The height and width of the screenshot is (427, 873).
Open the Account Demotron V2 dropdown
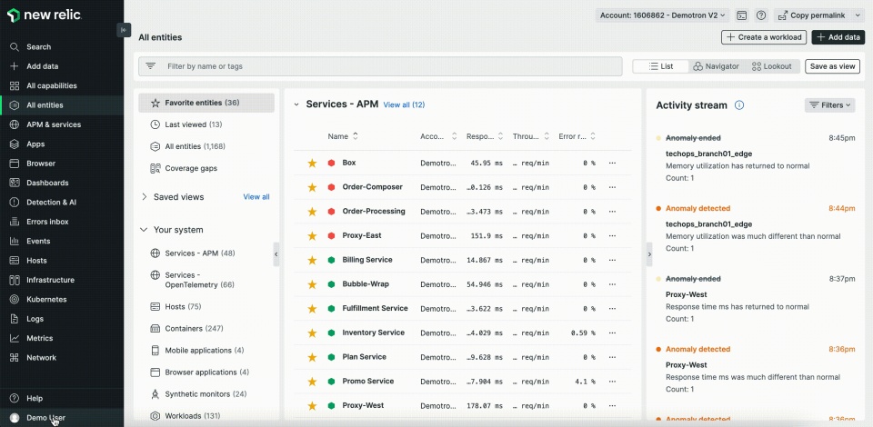(662, 15)
